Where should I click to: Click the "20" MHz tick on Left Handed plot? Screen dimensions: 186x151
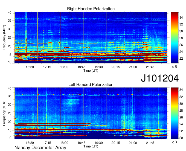point(10,122)
